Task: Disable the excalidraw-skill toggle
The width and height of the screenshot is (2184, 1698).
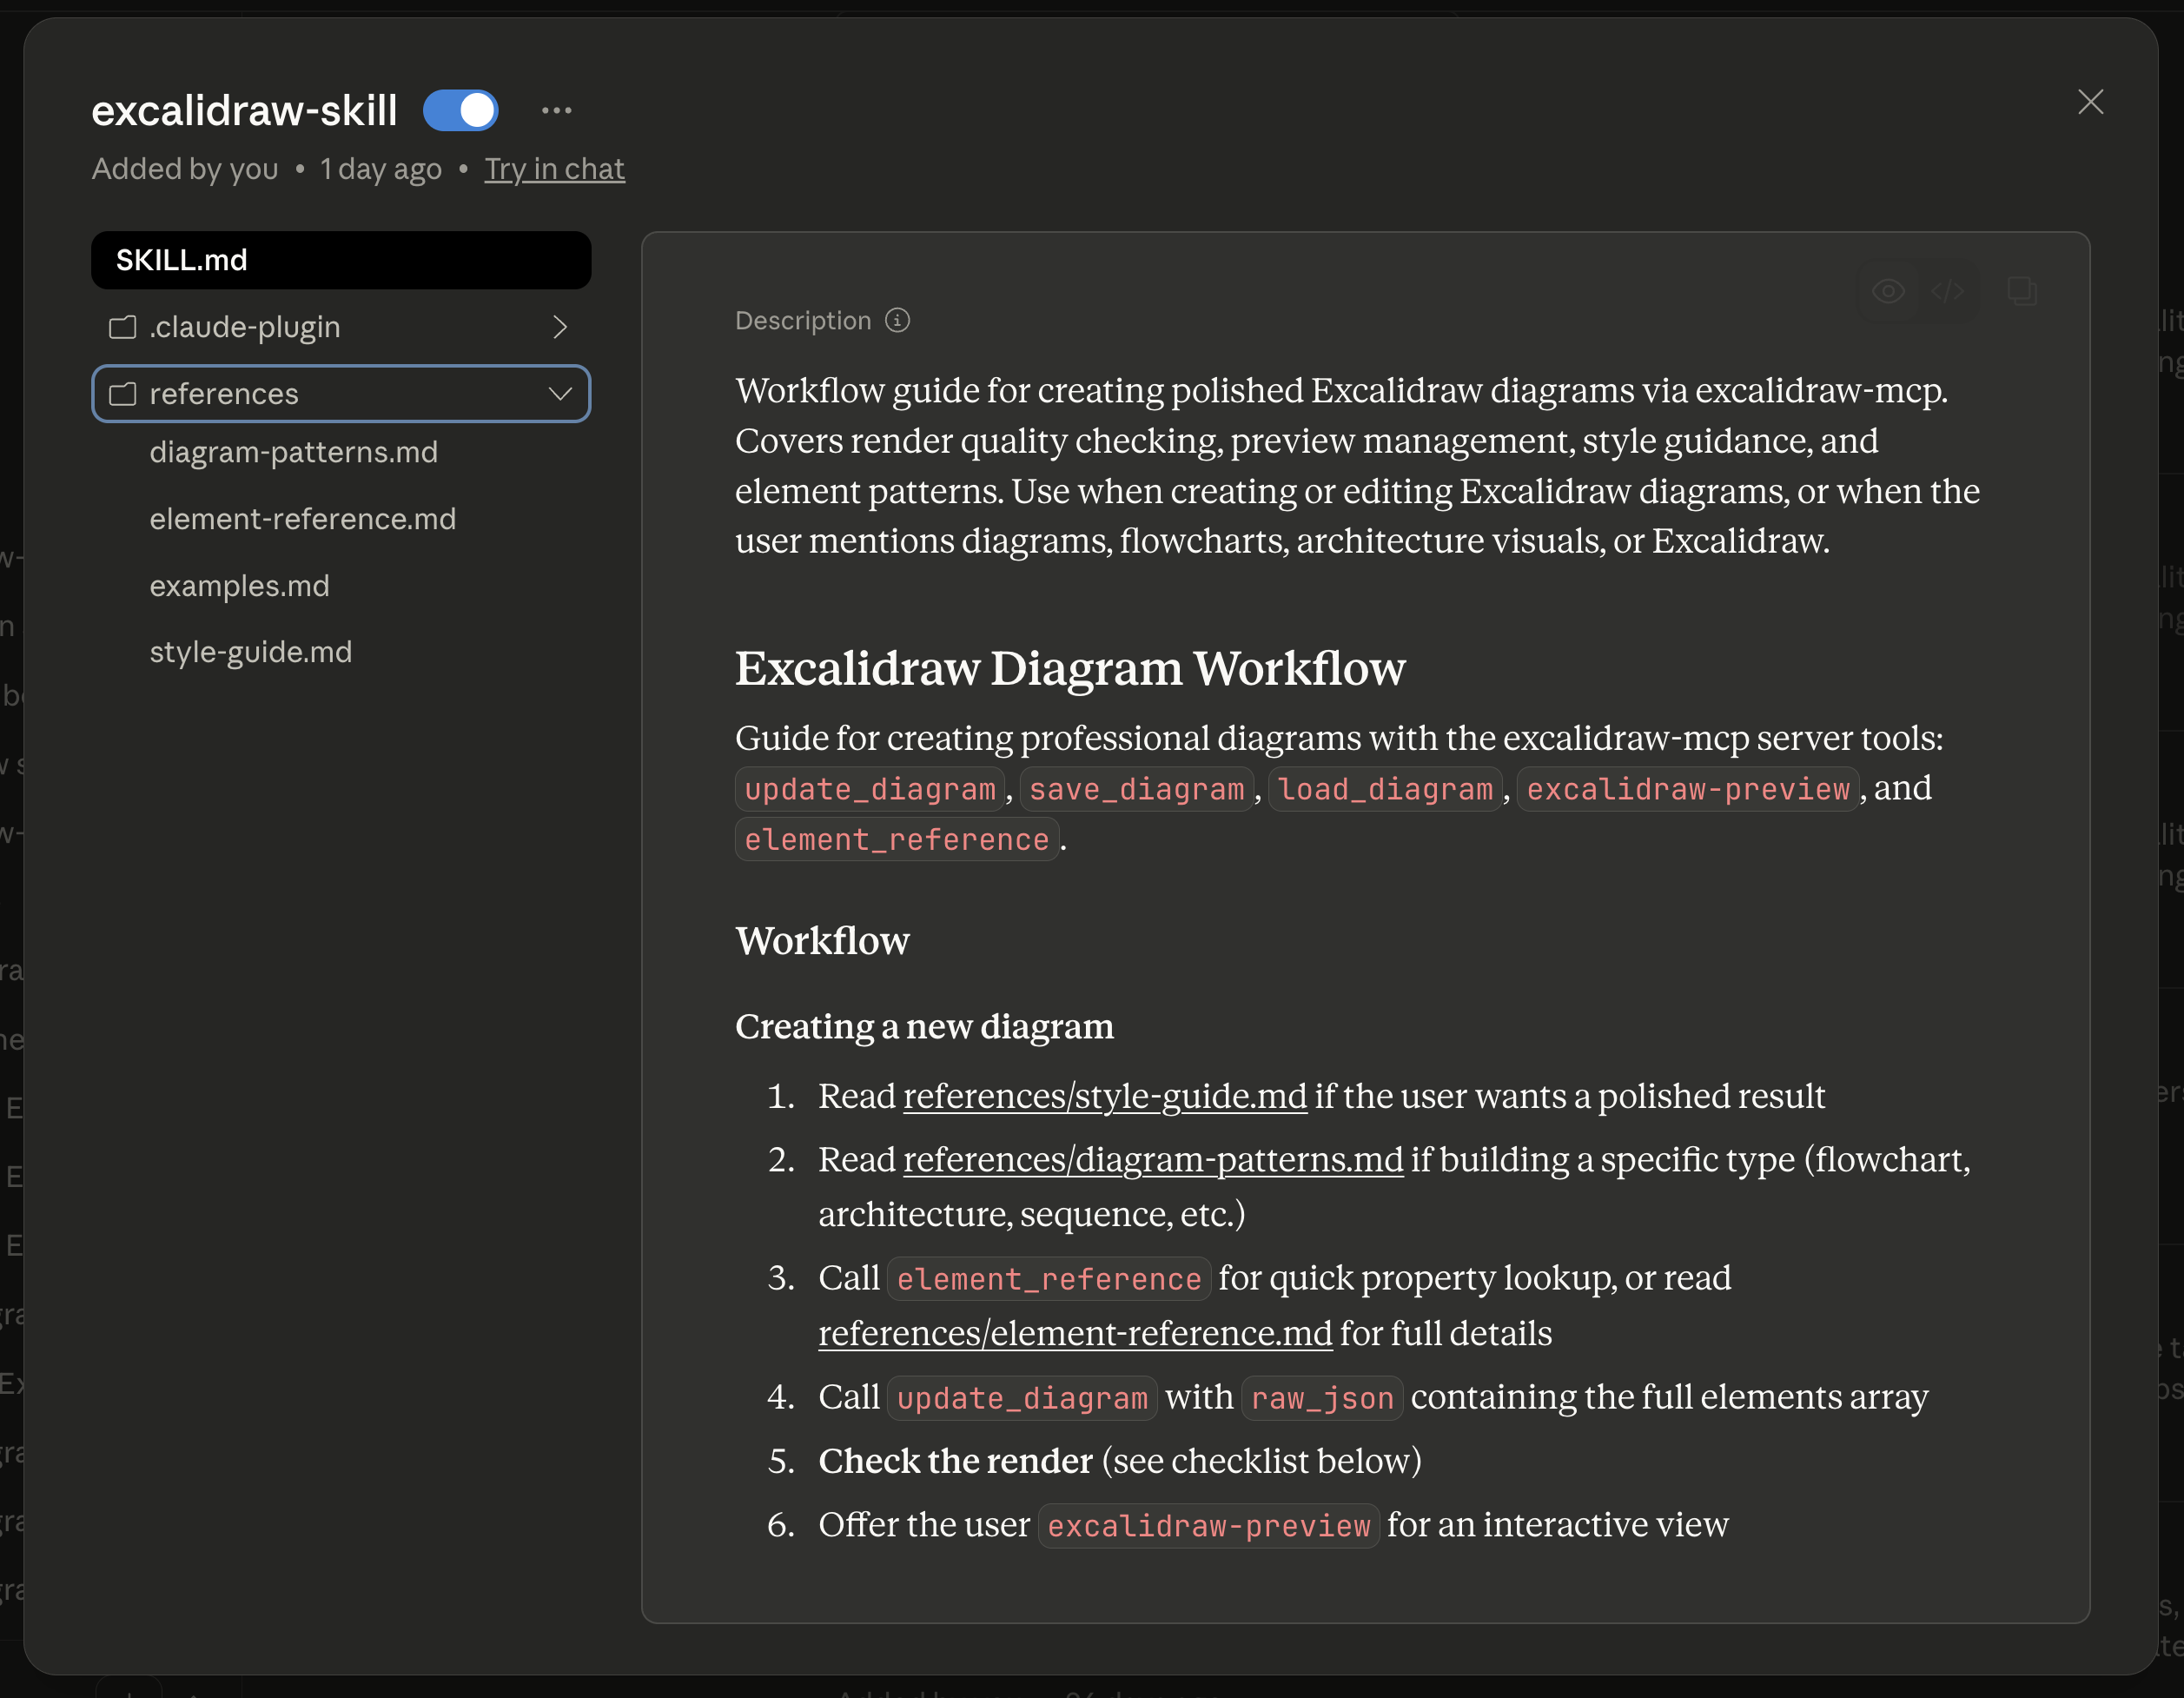Action: pos(461,111)
